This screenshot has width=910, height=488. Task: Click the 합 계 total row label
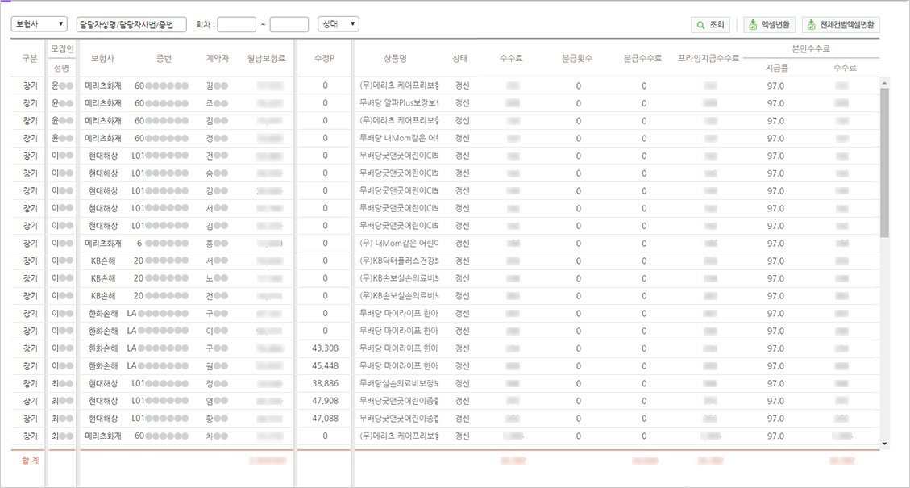pyautogui.click(x=30, y=460)
